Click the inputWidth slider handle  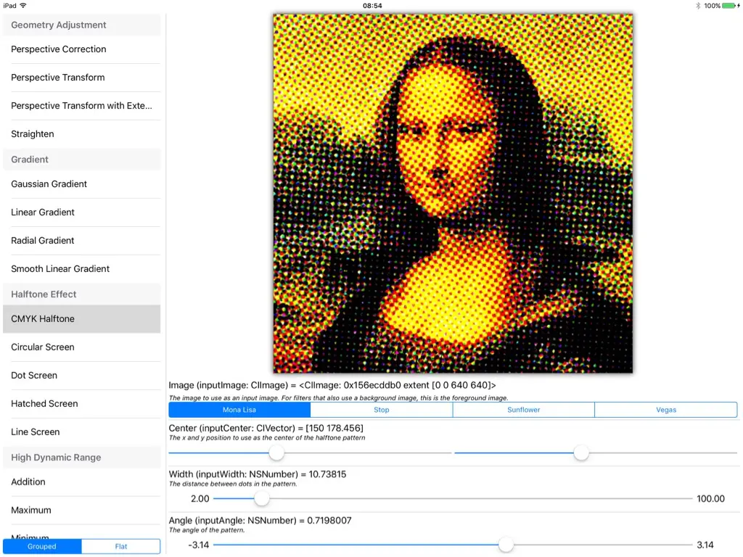(x=261, y=498)
